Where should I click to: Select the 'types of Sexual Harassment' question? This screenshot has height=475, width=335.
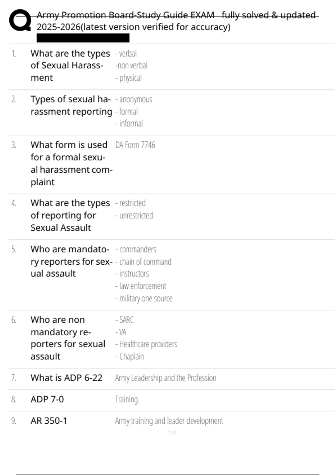pos(70,65)
